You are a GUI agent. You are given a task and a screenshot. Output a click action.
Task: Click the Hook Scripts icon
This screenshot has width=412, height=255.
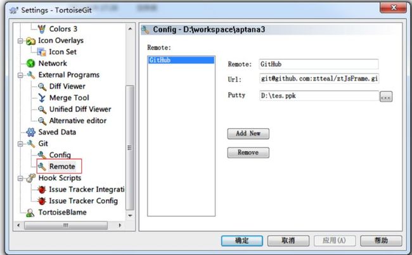click(31, 178)
